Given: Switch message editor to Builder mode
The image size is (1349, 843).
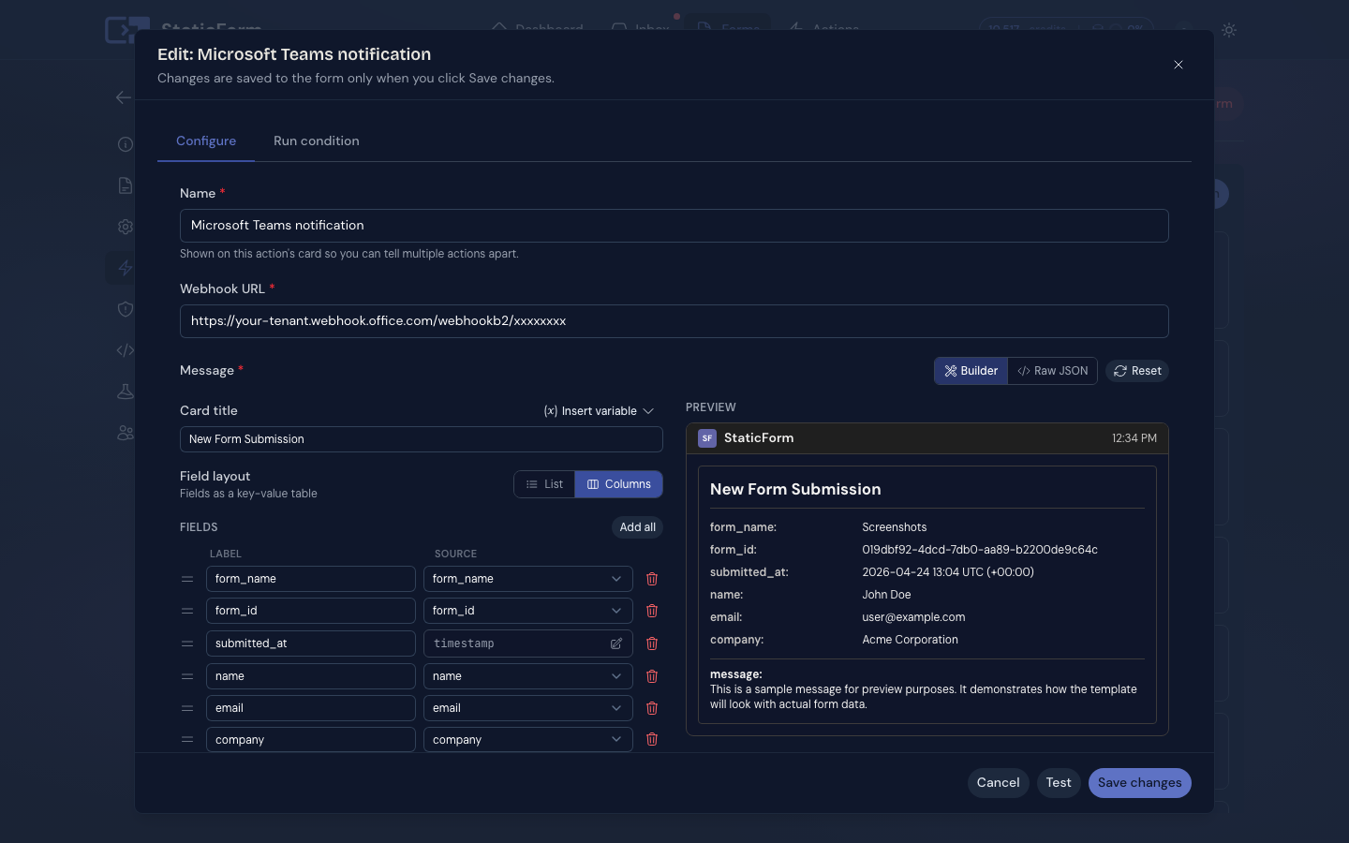Looking at the screenshot, I should tap(971, 371).
